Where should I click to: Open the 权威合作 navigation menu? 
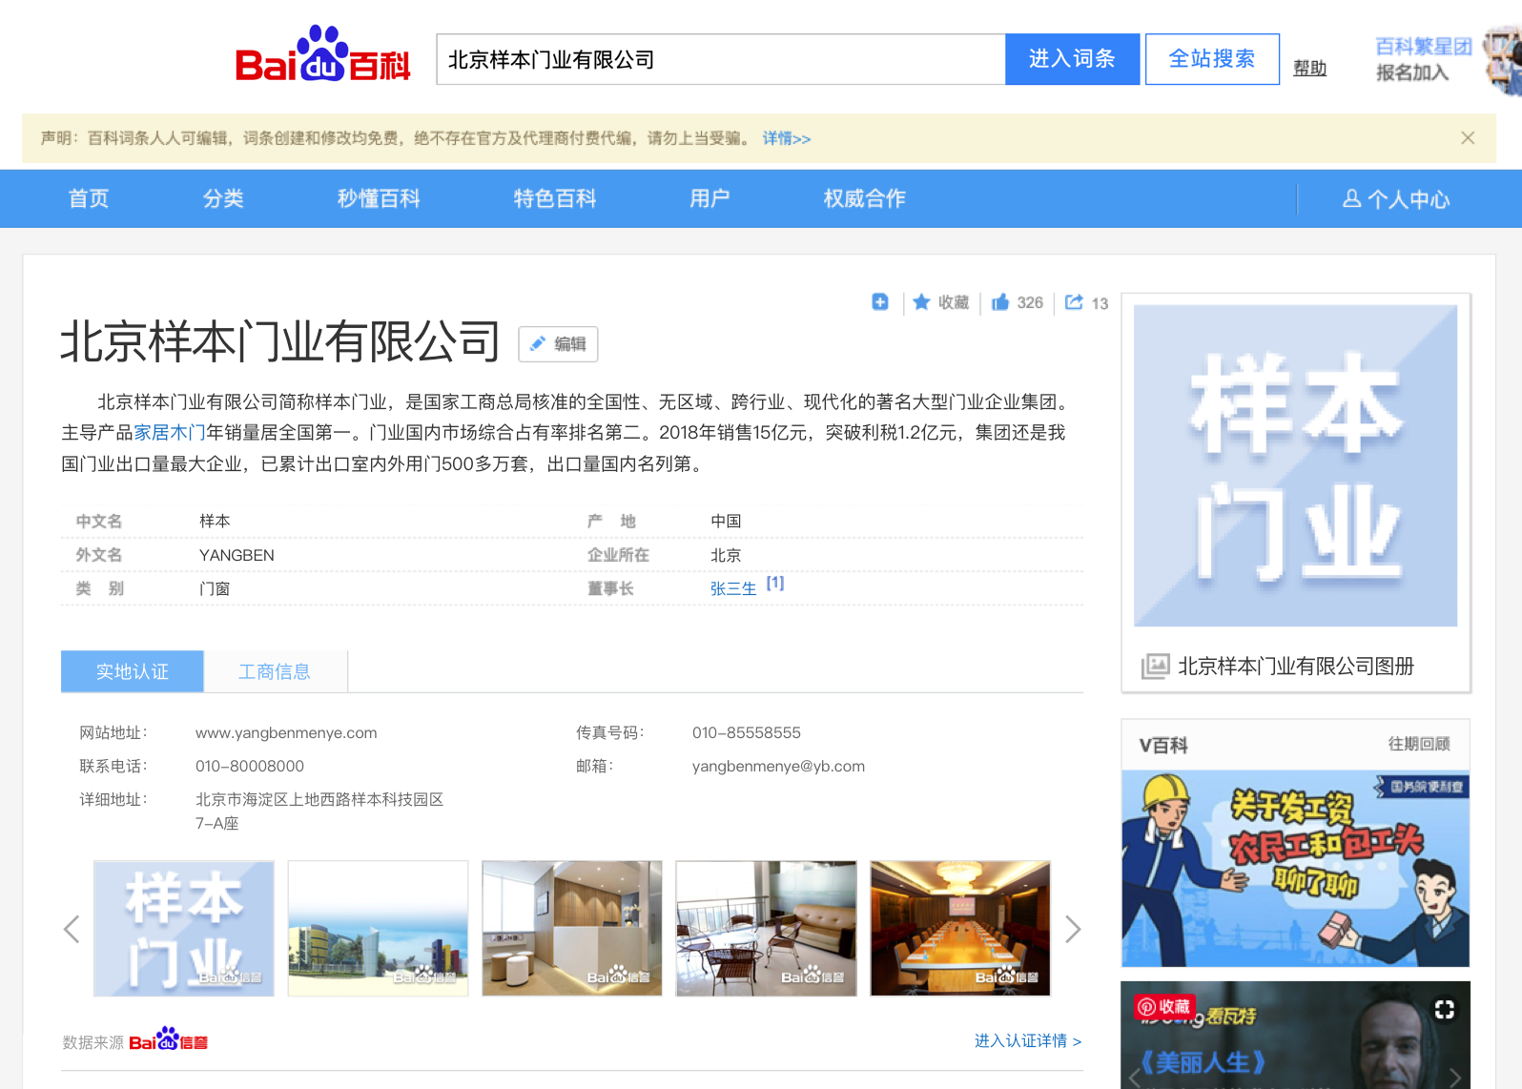tap(865, 198)
